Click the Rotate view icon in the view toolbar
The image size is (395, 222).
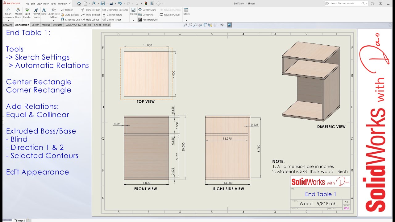click(205, 25)
